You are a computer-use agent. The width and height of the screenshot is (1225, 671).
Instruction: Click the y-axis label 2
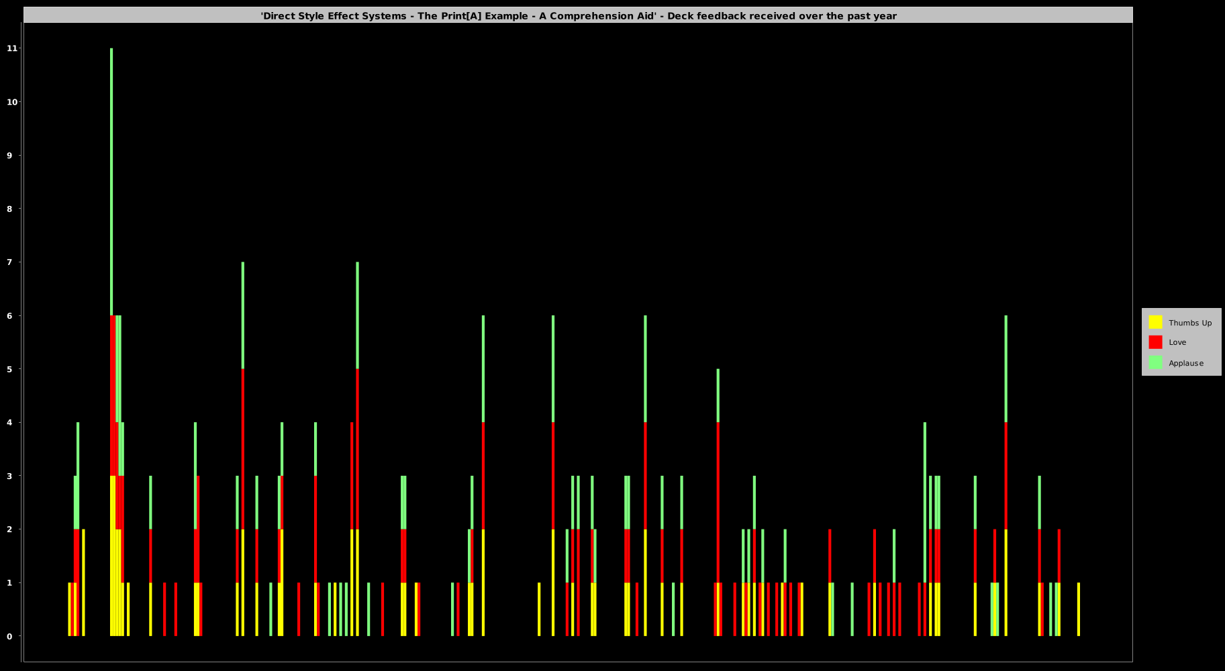pos(9,529)
